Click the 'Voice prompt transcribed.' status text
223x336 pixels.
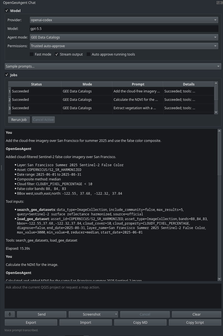(21, 330)
